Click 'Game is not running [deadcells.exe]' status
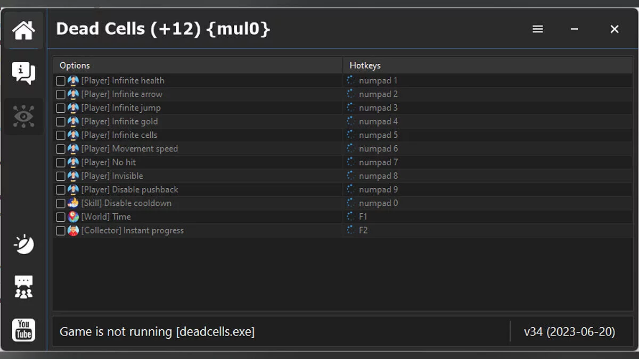 [x=157, y=332]
